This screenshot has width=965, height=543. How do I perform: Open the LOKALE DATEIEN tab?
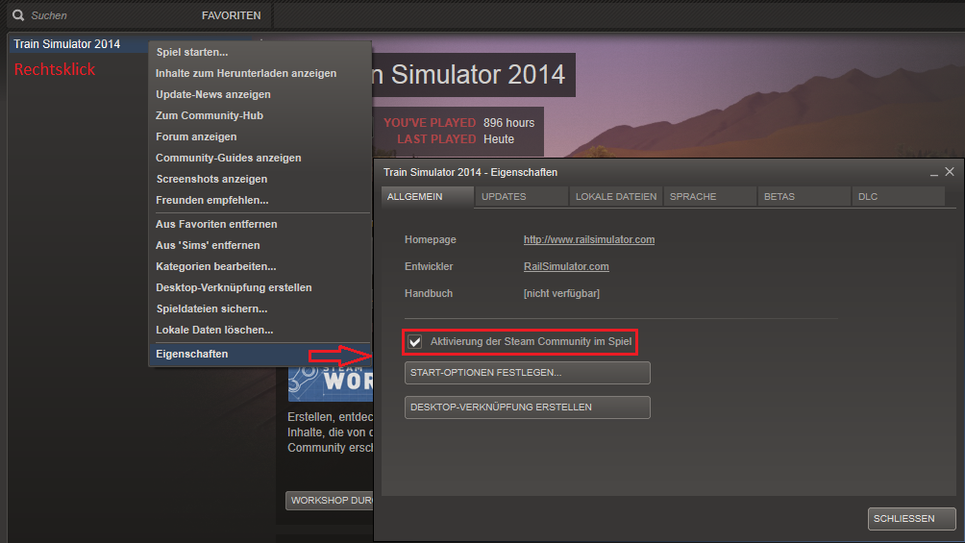click(x=615, y=196)
